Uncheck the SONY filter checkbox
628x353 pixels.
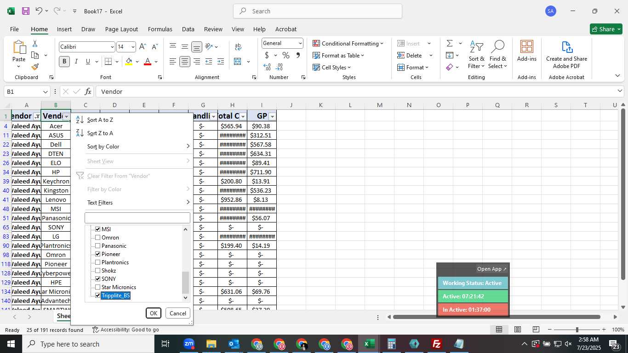pos(97,279)
